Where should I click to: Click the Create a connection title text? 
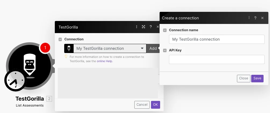[x=180, y=18]
